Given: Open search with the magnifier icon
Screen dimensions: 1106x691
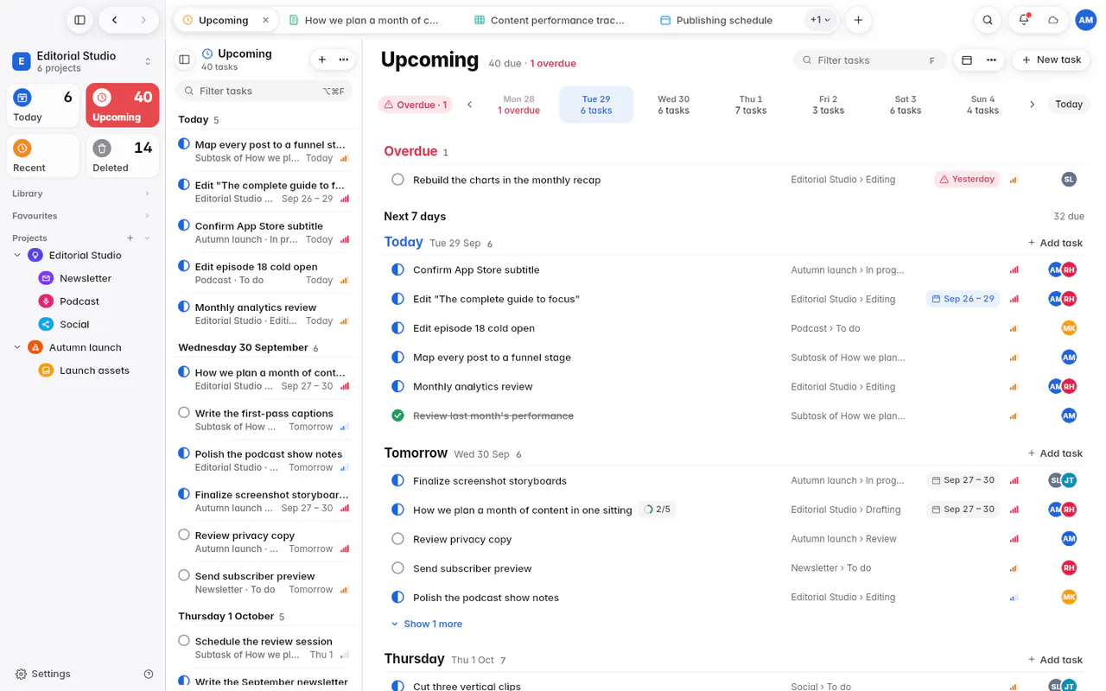Looking at the screenshot, I should pyautogui.click(x=988, y=20).
